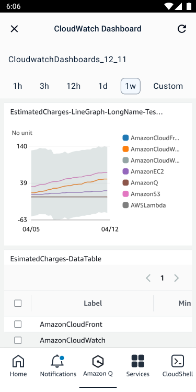Select the 12h time range
Screen dimensions: 196x392
pyautogui.click(x=73, y=86)
